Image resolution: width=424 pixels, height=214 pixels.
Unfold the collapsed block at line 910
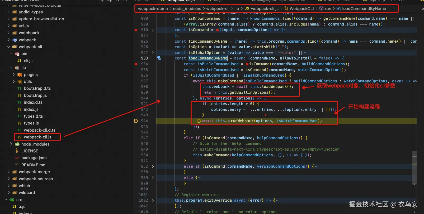pyautogui.click(x=153, y=30)
